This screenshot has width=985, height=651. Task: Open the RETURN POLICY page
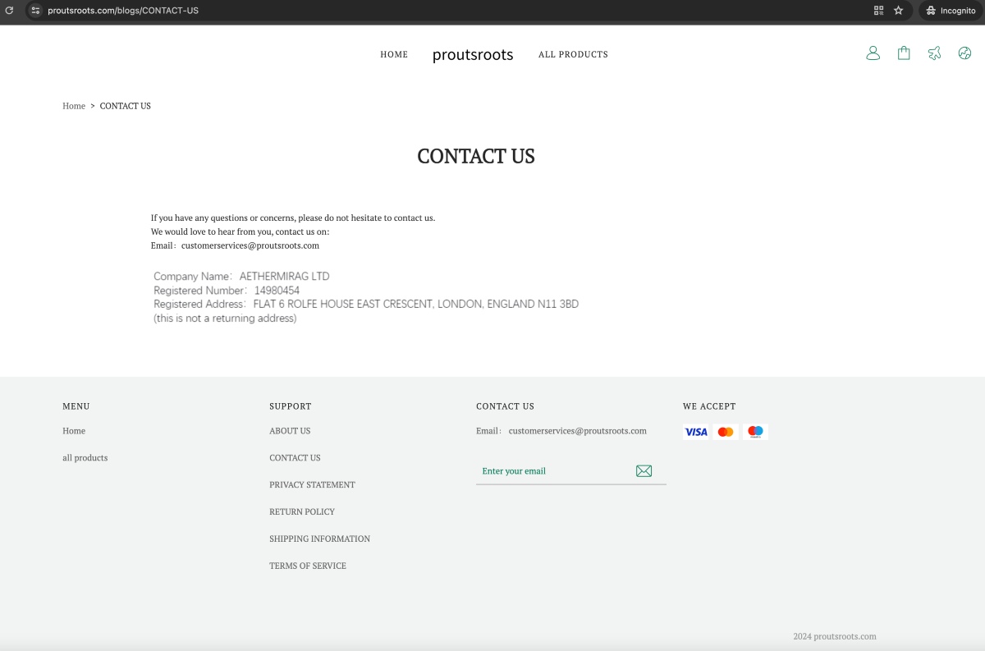[x=302, y=511]
